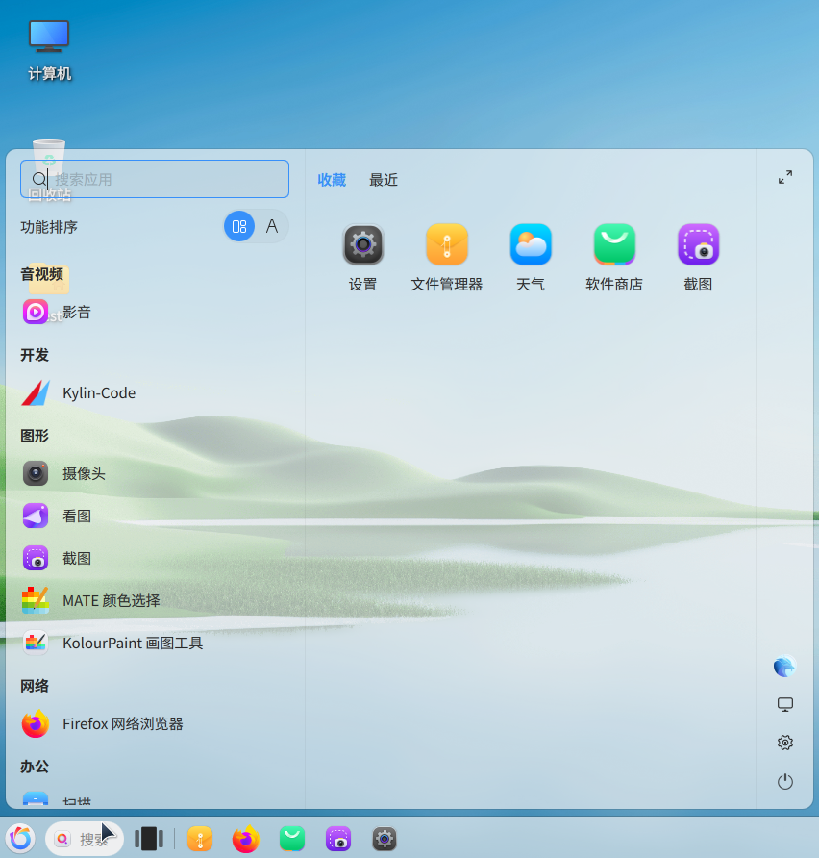This screenshot has height=858, width=819.
Task: Open software store from the taskbar
Action: click(292, 839)
